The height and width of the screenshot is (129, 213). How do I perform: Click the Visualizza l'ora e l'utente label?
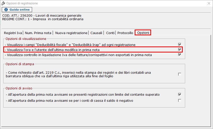click(52, 50)
